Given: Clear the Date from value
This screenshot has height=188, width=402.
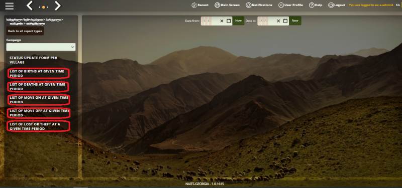Looking at the screenshot, I should pos(222,21).
